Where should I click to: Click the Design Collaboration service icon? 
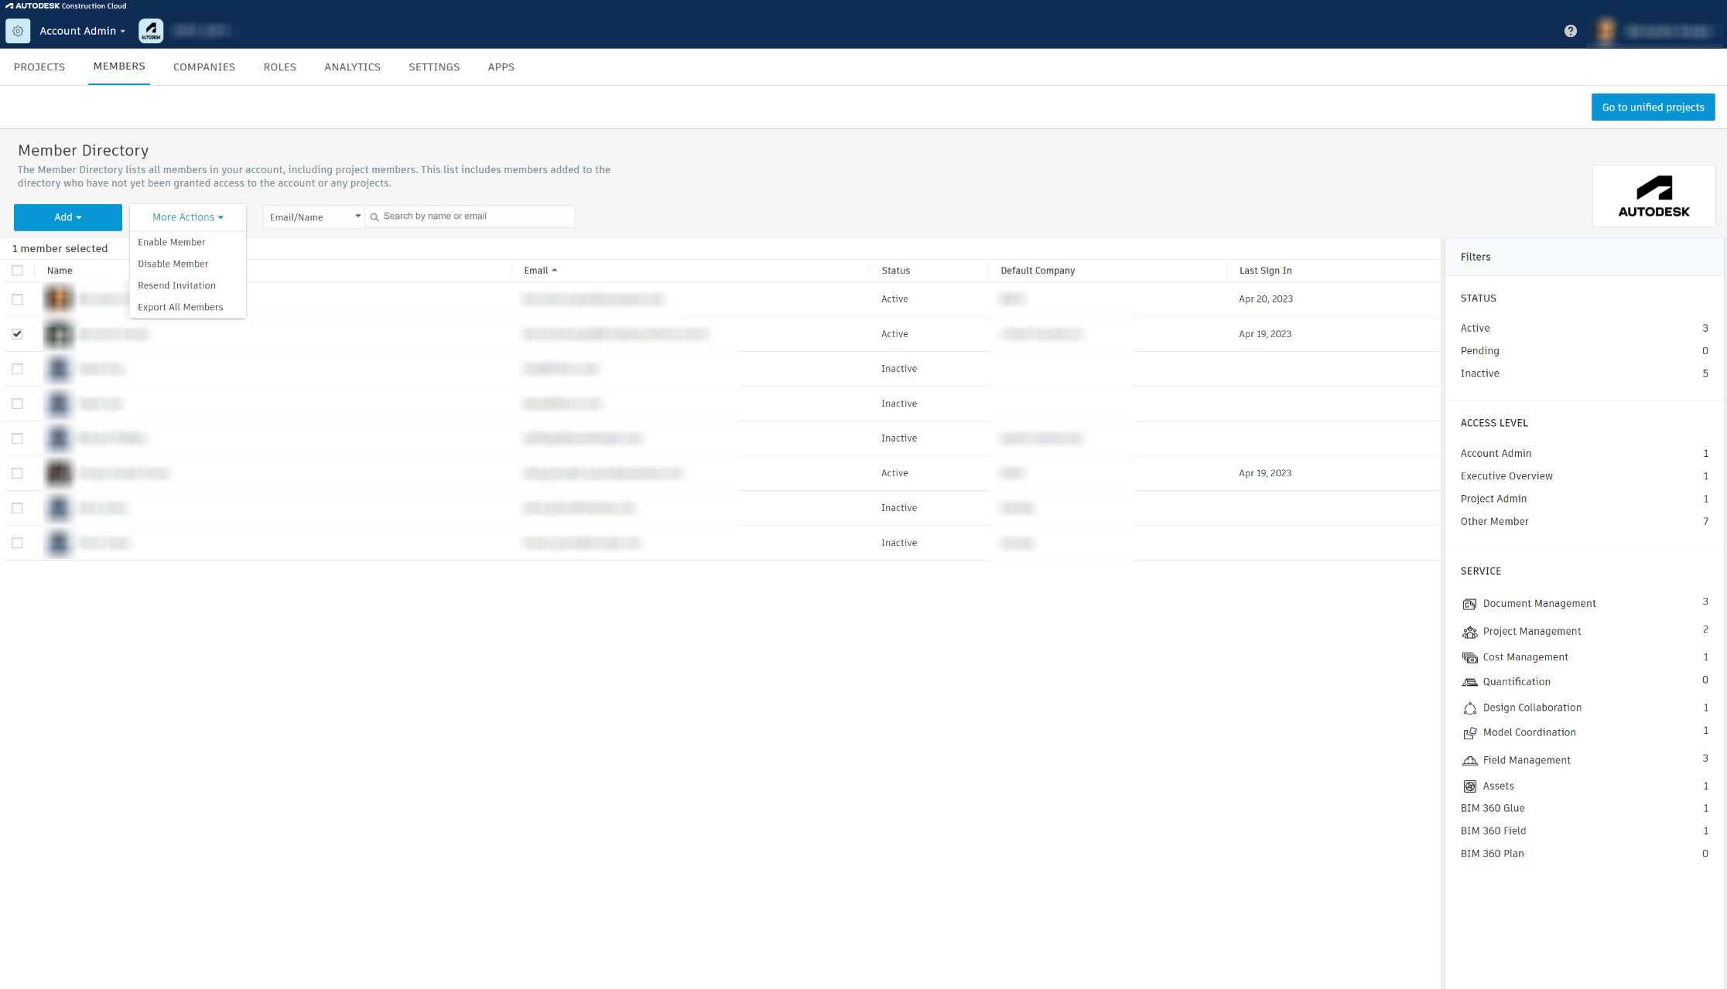(1470, 708)
